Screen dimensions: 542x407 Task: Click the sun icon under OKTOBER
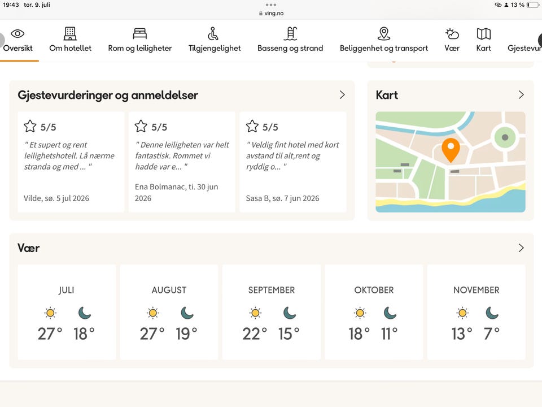click(360, 313)
